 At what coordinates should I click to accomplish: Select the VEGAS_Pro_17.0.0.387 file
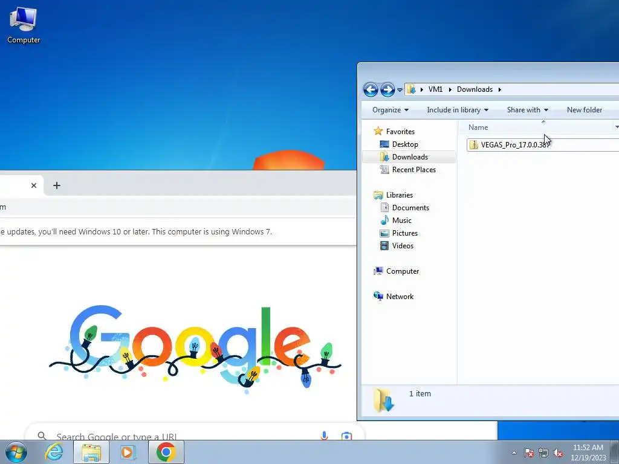(x=542, y=145)
